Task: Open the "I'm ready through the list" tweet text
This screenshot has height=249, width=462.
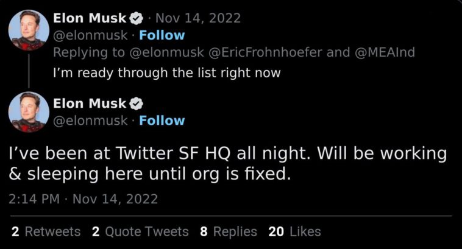Action: click(x=166, y=73)
